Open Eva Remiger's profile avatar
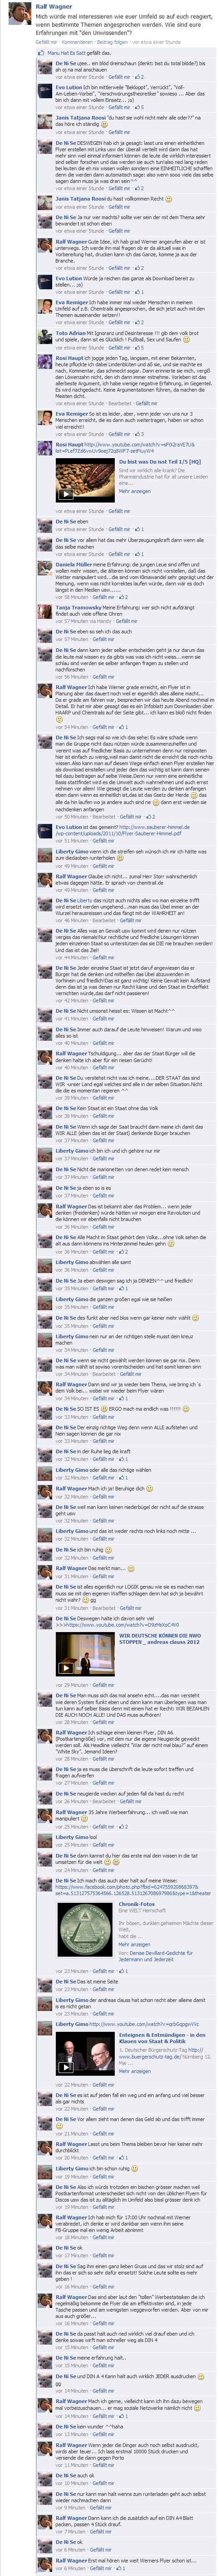The image size is (220, 2576). click(46, 306)
